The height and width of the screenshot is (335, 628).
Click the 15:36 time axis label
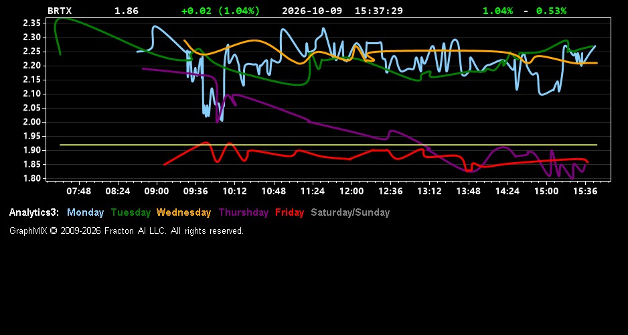[585, 191]
